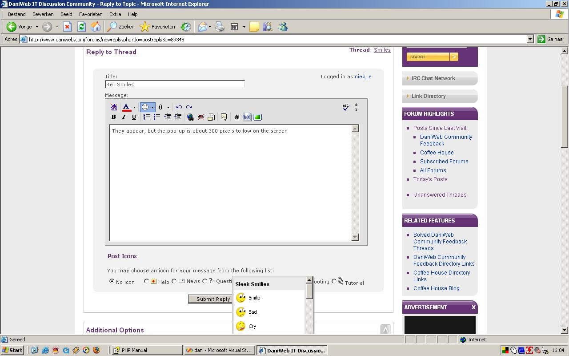The width and height of the screenshot is (569, 356).
Task: Collapse the Additional Options section
Action: [385, 330]
